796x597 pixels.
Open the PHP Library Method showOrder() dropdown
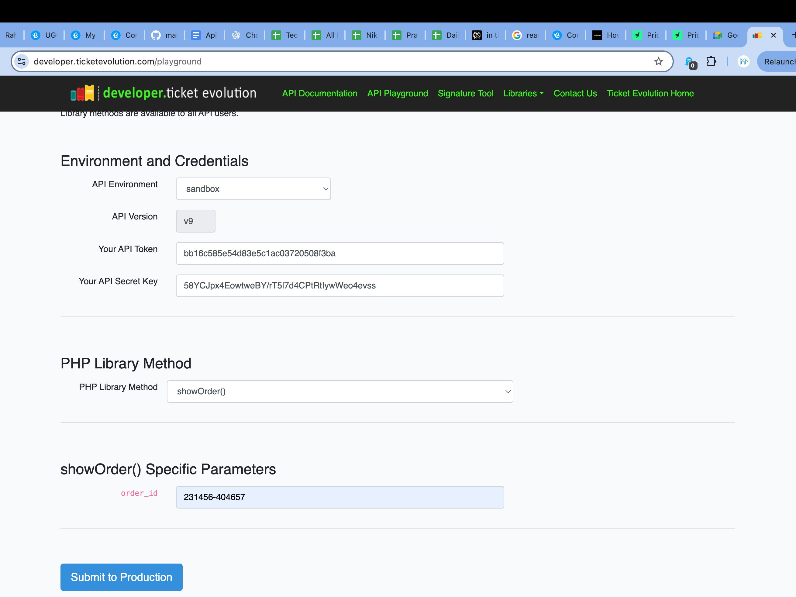click(x=340, y=392)
